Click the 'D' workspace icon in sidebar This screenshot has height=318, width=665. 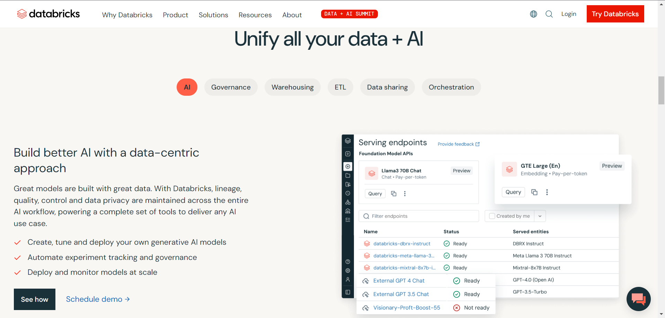(x=348, y=154)
